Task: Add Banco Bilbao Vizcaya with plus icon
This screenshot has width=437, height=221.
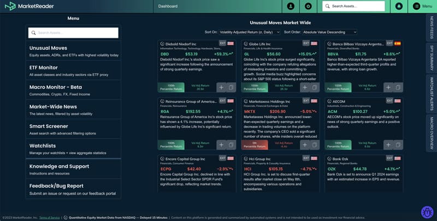Action: click(x=388, y=88)
